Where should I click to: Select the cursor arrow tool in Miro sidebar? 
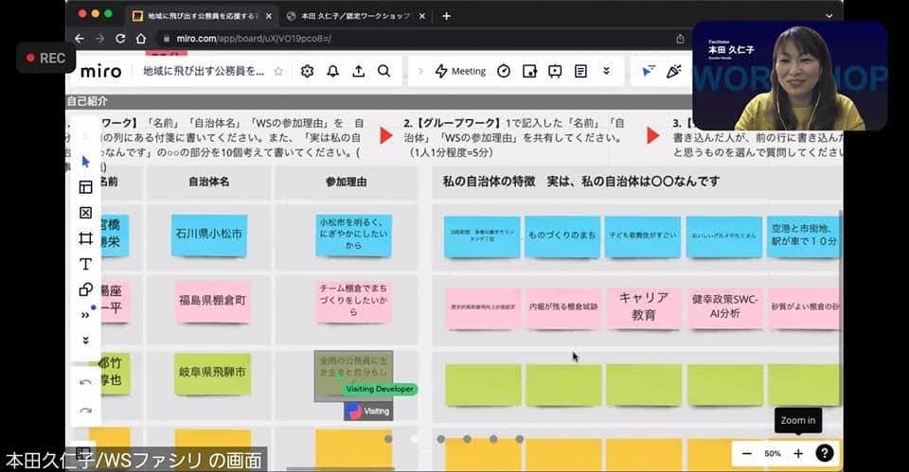[86, 161]
